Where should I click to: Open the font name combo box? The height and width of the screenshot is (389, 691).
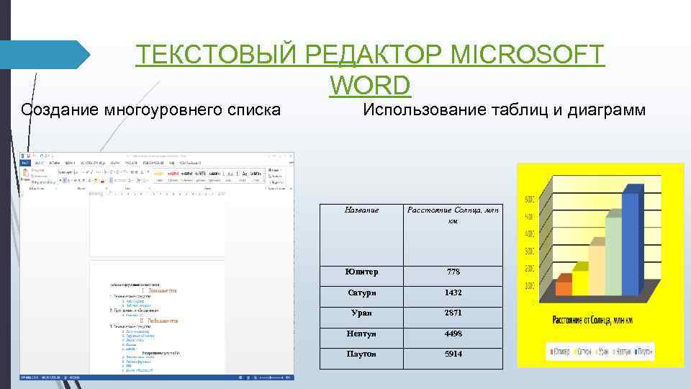point(66,172)
